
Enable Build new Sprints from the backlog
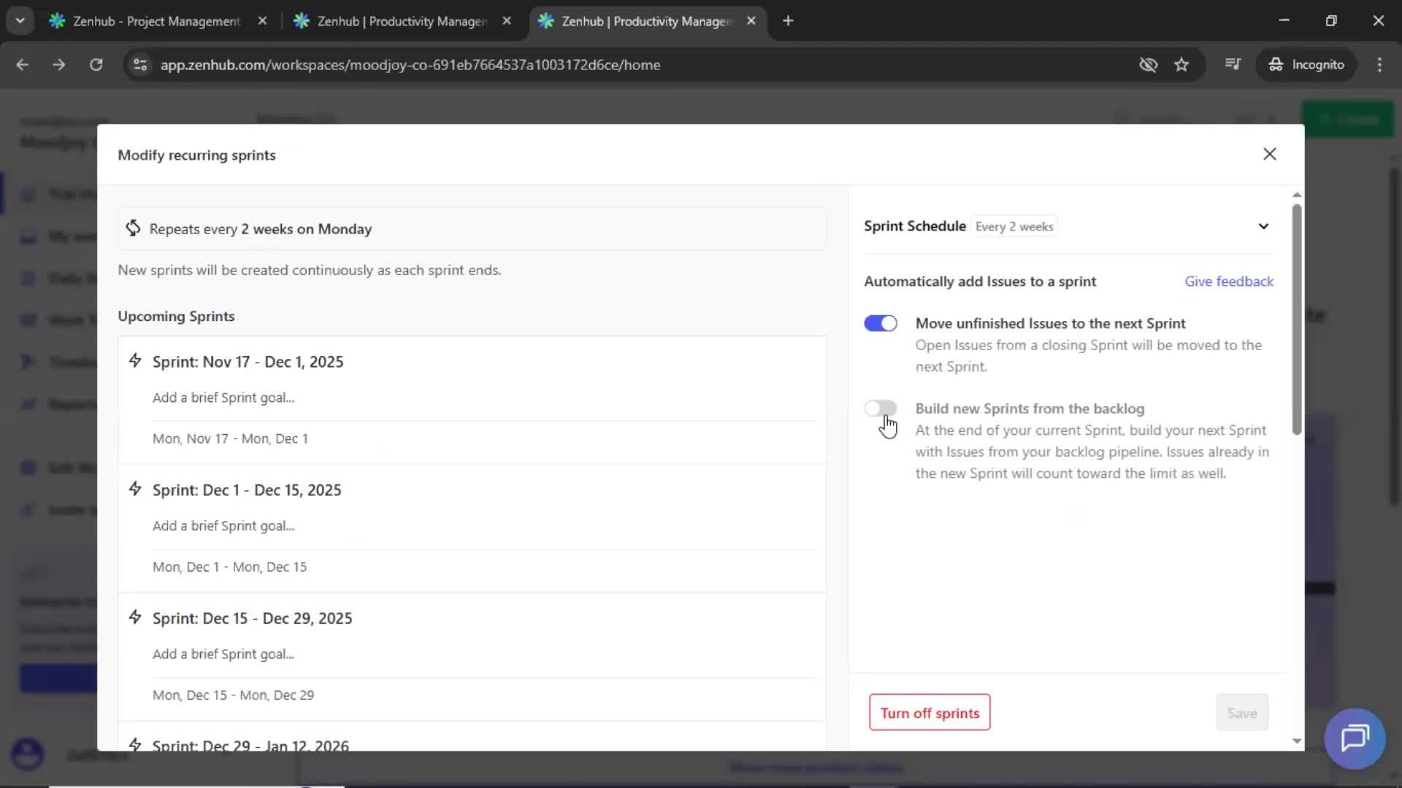881,408
